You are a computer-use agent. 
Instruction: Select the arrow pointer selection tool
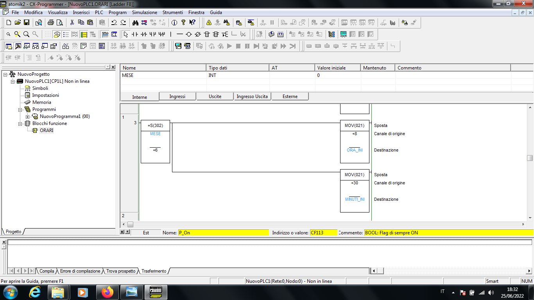coord(125,34)
